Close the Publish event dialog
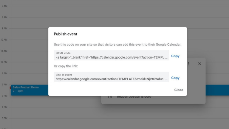Viewport: 229px width, 129px height. 179,90
